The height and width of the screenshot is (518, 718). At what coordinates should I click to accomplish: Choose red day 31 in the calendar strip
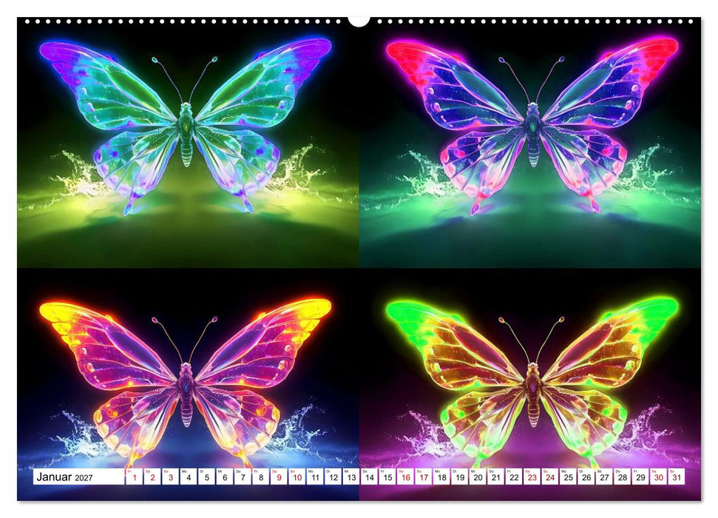(677, 477)
